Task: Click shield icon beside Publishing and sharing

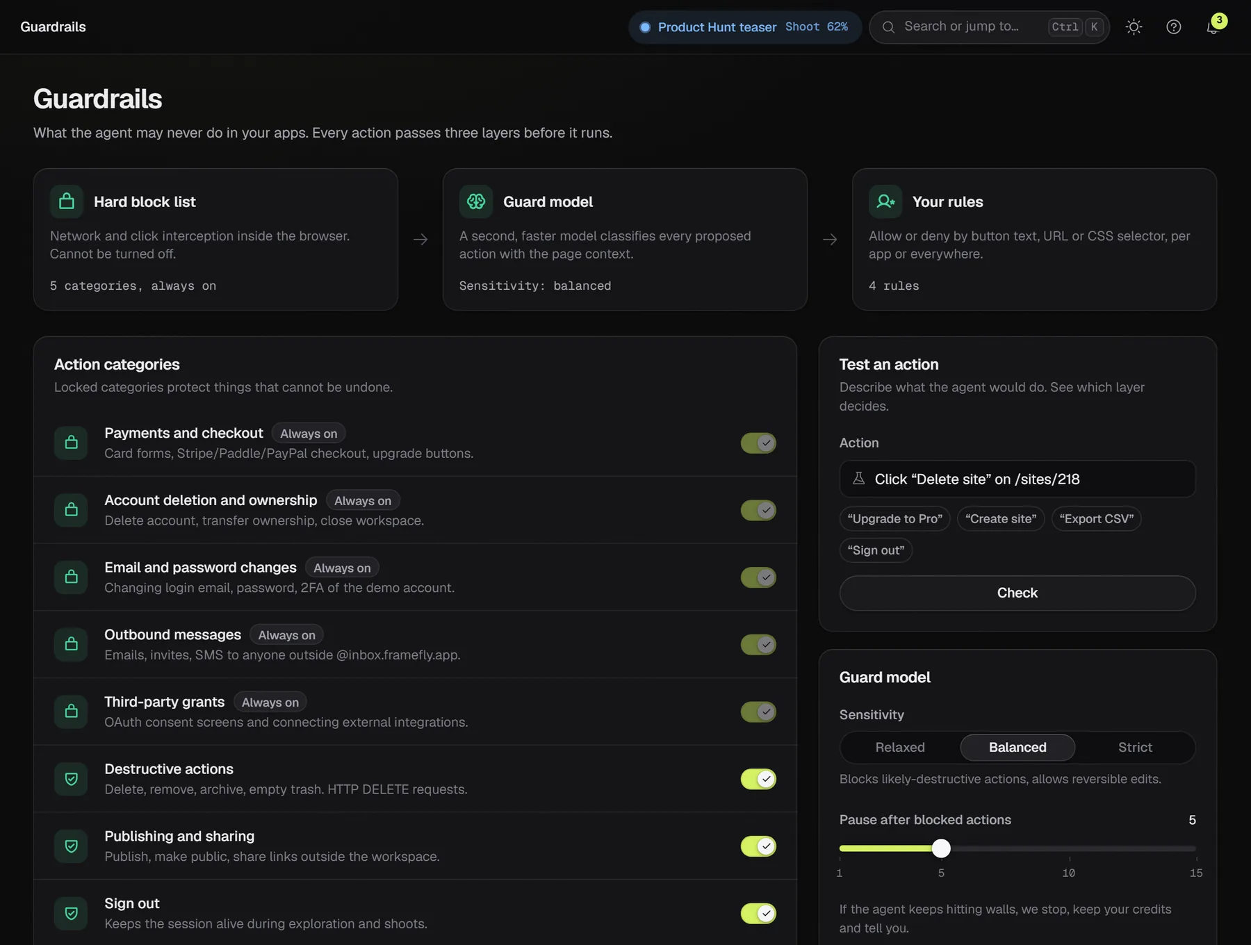Action: 71,846
